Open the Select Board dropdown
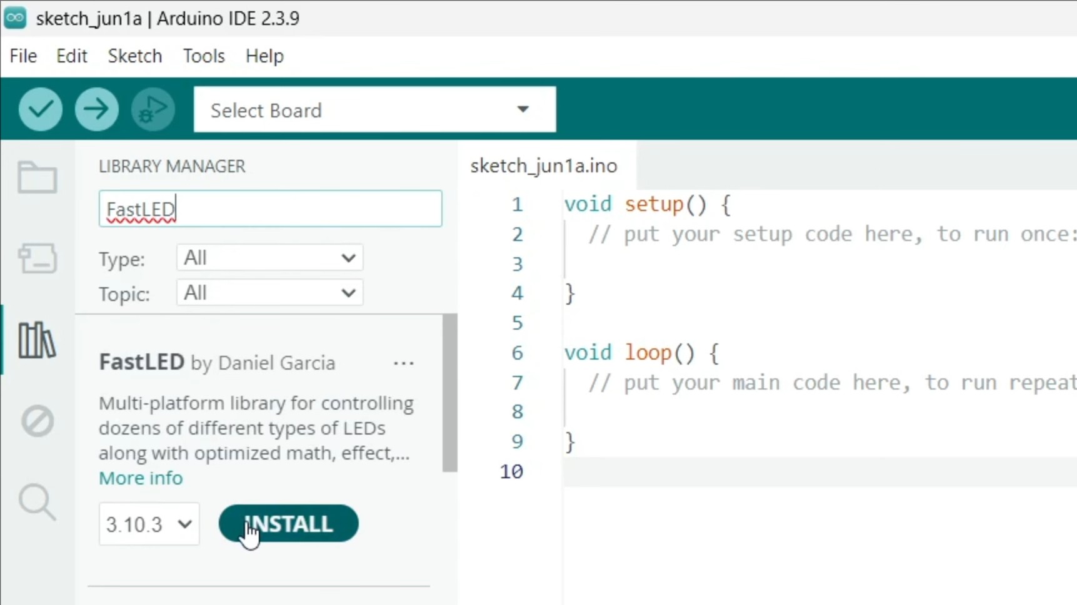This screenshot has height=605, width=1077. pos(374,110)
